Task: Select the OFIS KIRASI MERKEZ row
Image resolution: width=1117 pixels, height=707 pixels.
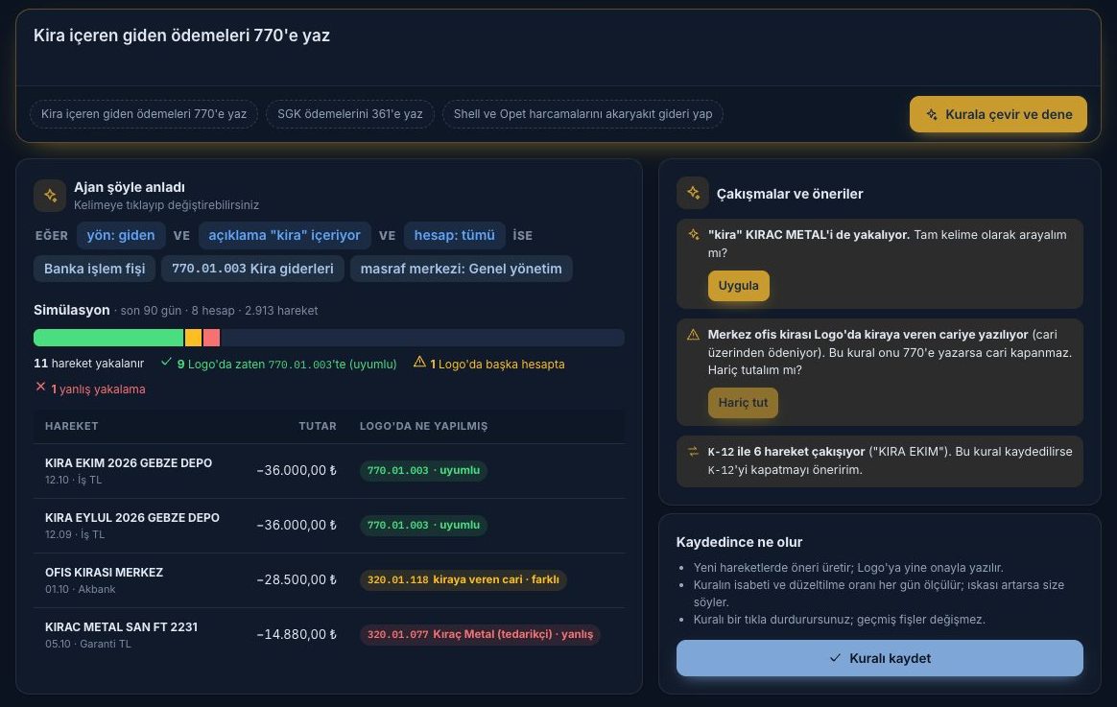Action: pyautogui.click(x=329, y=580)
